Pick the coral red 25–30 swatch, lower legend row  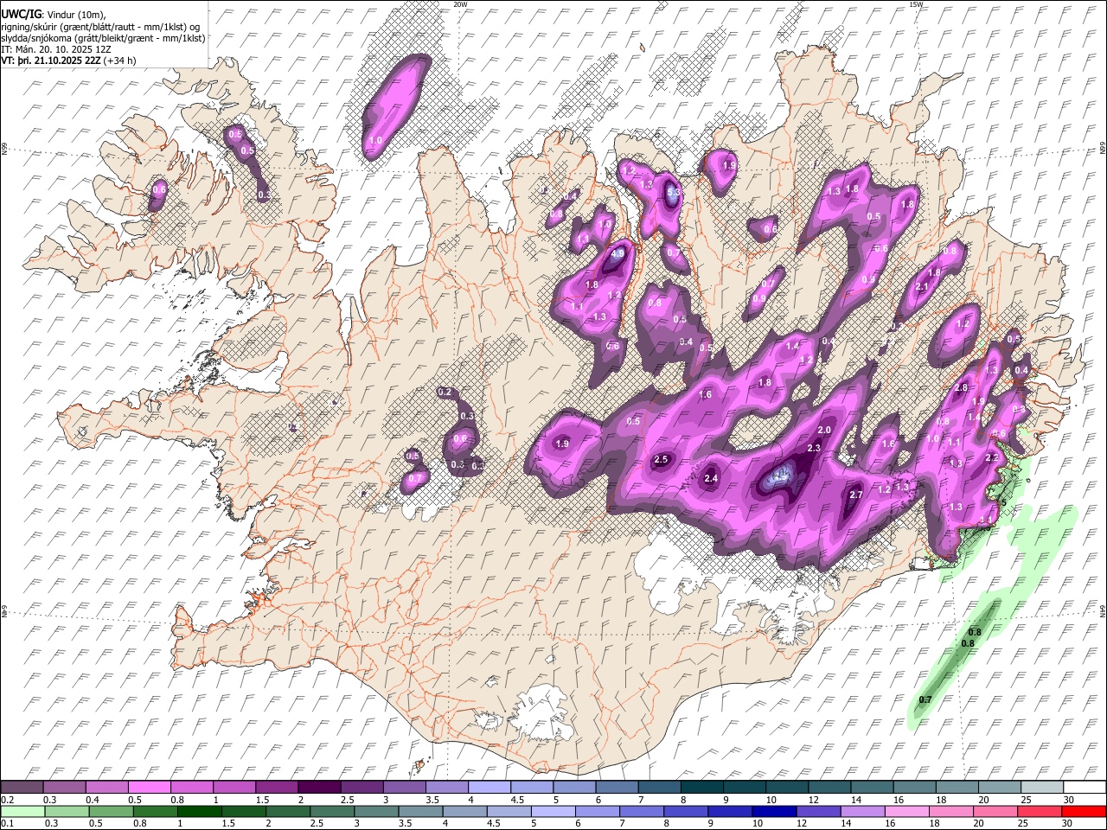(1040, 811)
